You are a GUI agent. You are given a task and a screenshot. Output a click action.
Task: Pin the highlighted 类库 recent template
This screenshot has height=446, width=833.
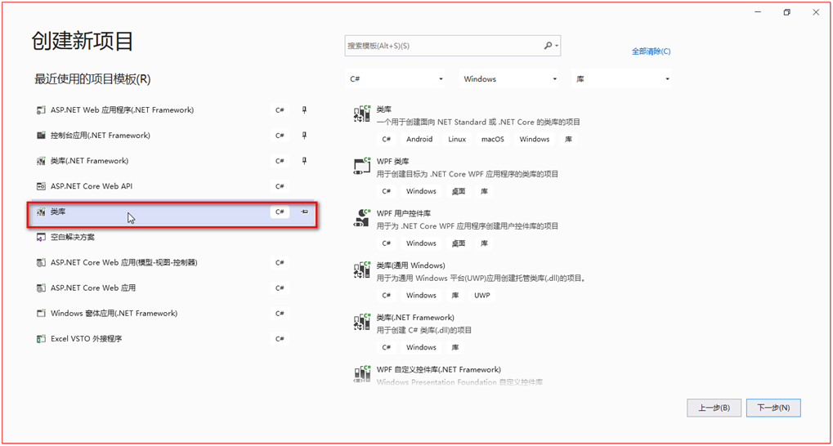(x=305, y=212)
